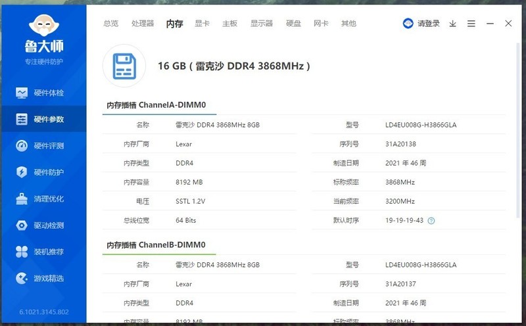Click the ChannelB-DIMM0 slot heading

coord(156,245)
